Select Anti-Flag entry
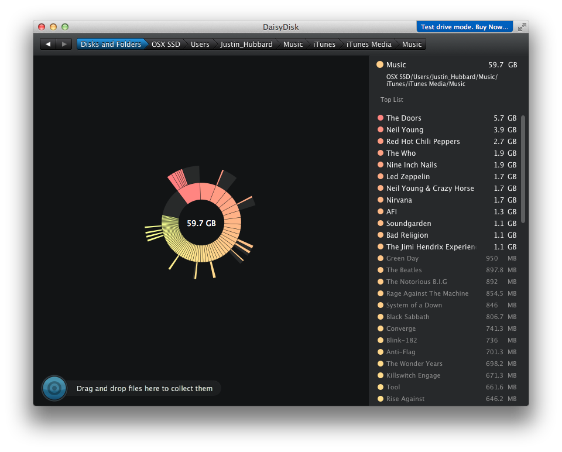Viewport: 562px width, 452px height. [x=447, y=352]
